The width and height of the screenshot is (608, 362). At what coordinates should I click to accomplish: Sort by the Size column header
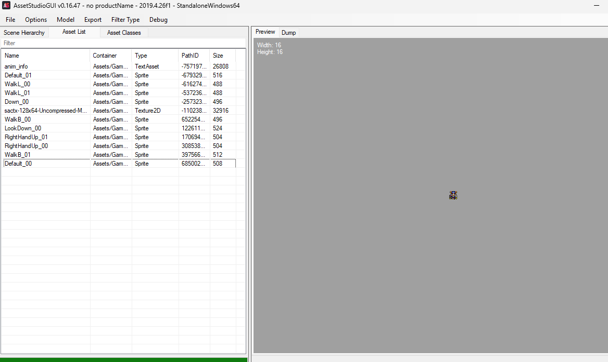(x=222, y=56)
